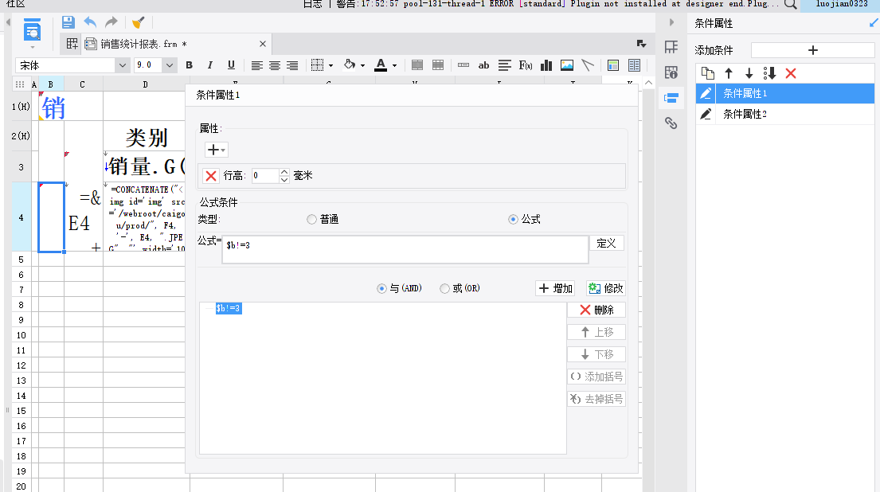Screen dimensions: 880x492
Task: Open conditional attributes sidebar icon
Action: pos(671,98)
